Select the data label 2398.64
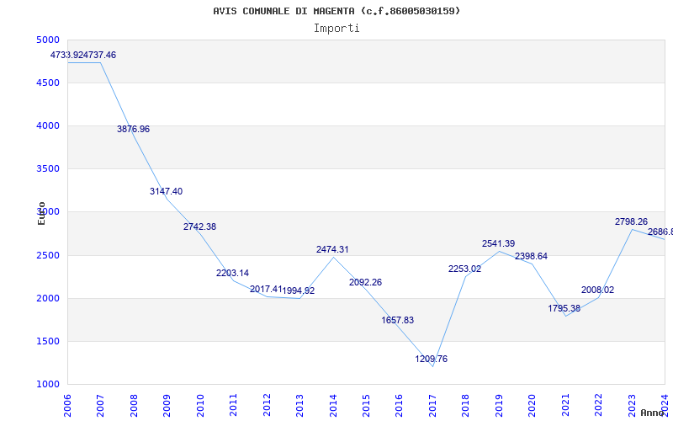Image resolution: width=673 pixels, height=421 pixels. coord(532,256)
